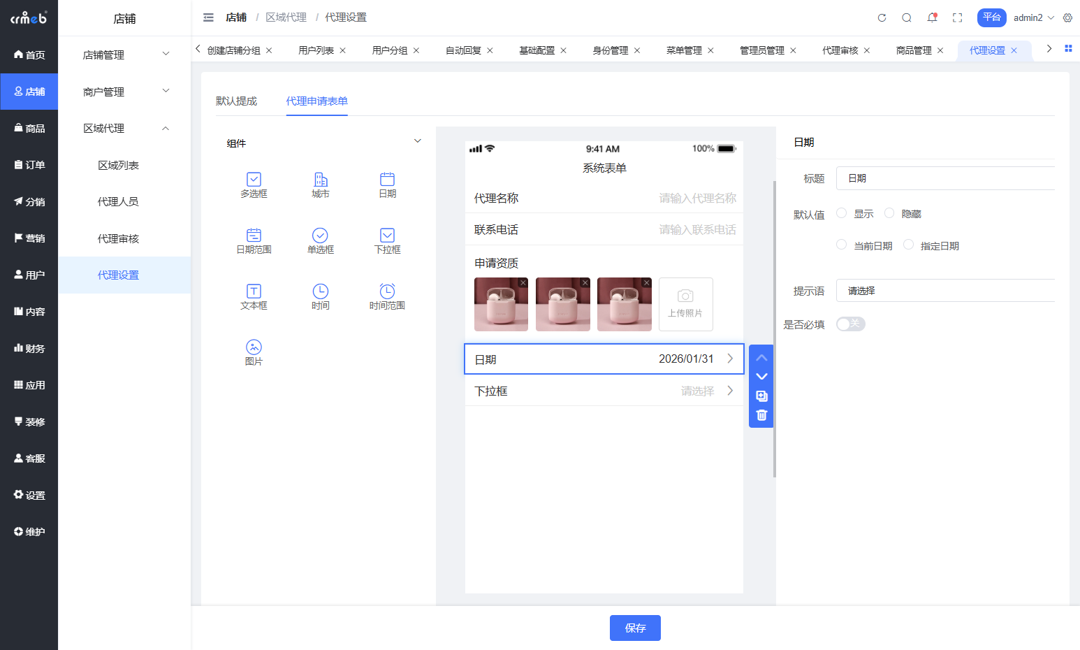Insert the 图片 image component

click(254, 352)
